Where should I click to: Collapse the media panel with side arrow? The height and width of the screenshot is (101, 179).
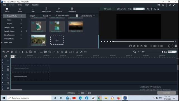click(26, 31)
